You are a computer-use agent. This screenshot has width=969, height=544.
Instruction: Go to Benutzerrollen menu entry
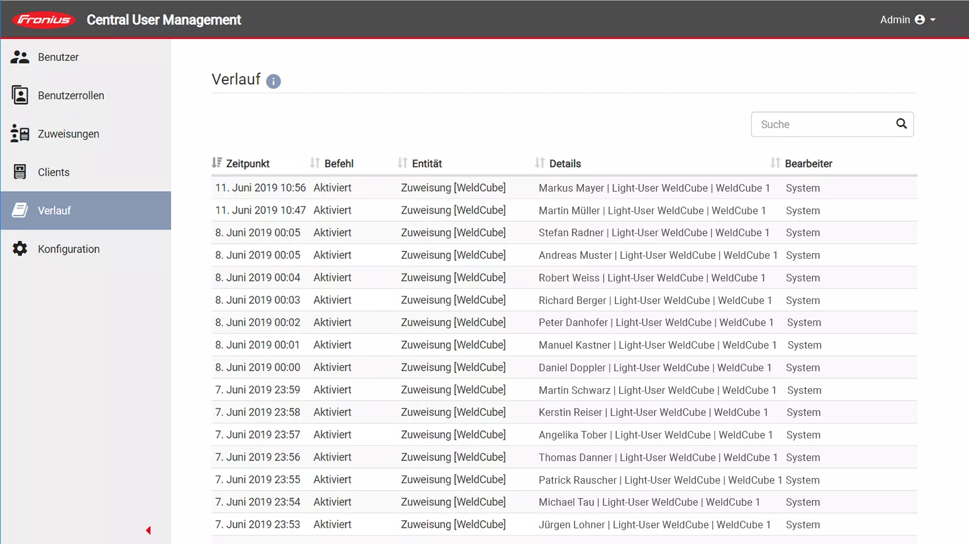point(70,95)
